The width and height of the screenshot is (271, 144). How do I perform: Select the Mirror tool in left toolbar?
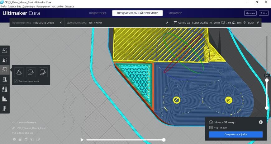click(x=5, y=79)
